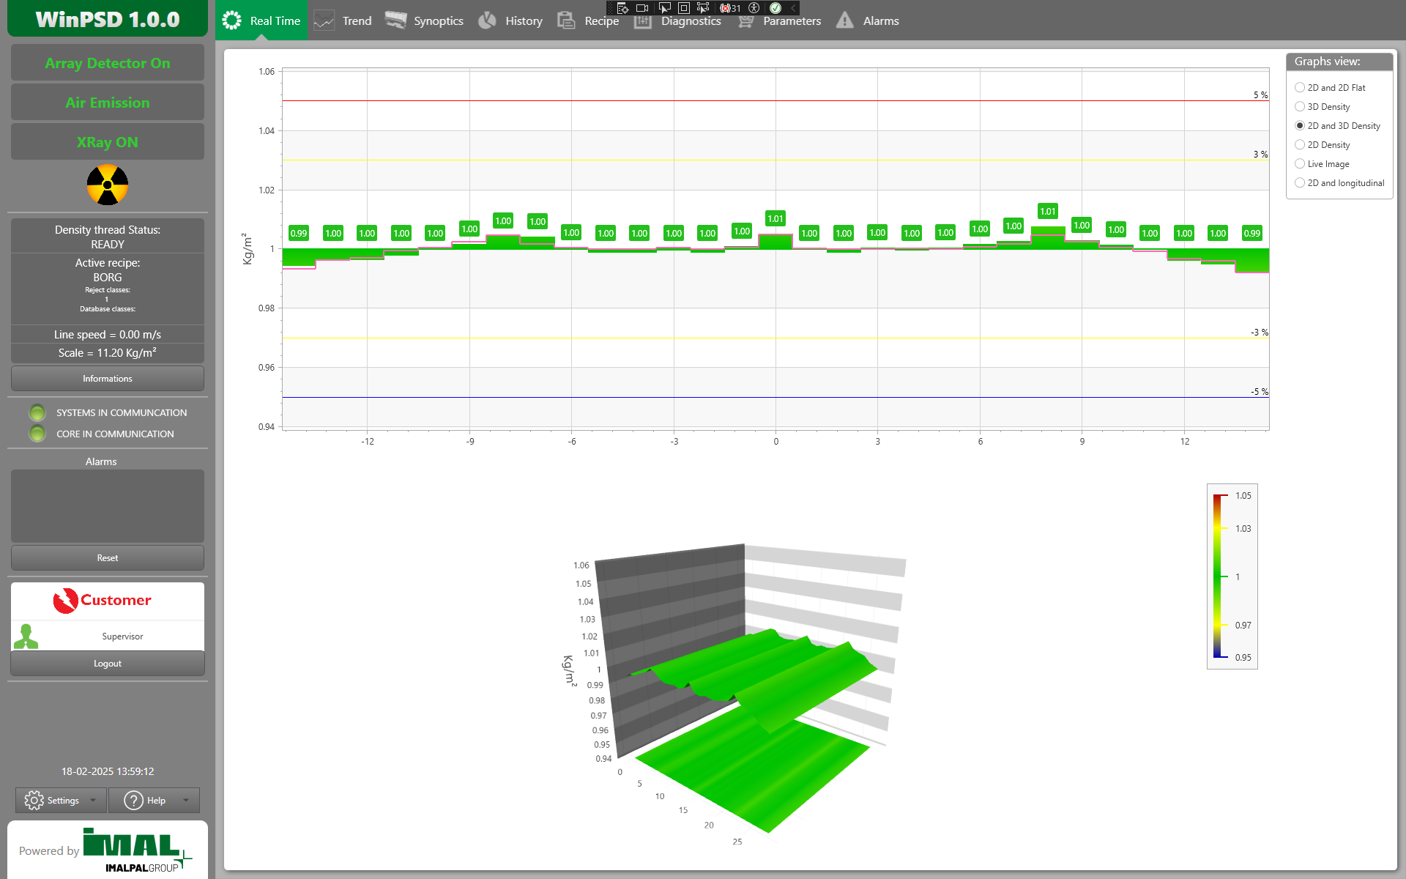Click the green Supervisor user icon

pos(26,636)
